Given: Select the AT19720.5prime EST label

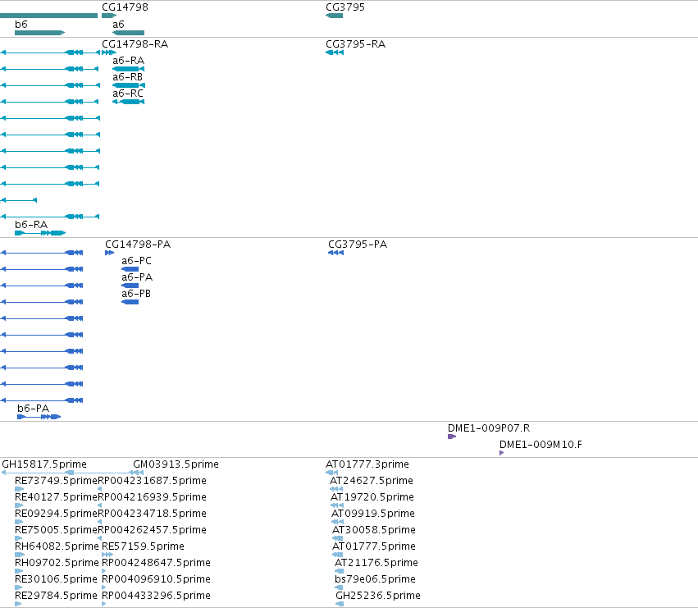Looking at the screenshot, I should tap(372, 497).
